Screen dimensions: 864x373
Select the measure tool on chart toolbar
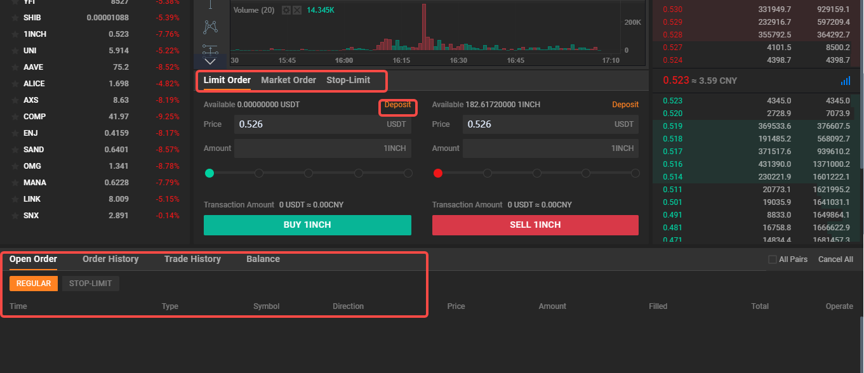(x=210, y=49)
